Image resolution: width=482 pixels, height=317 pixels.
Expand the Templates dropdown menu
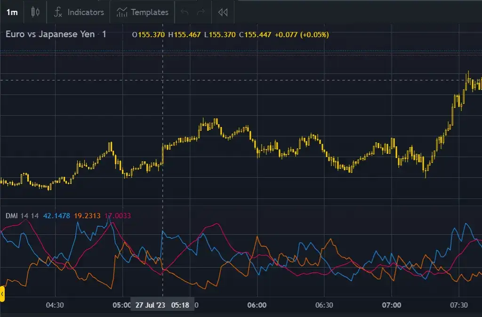pyautogui.click(x=142, y=12)
